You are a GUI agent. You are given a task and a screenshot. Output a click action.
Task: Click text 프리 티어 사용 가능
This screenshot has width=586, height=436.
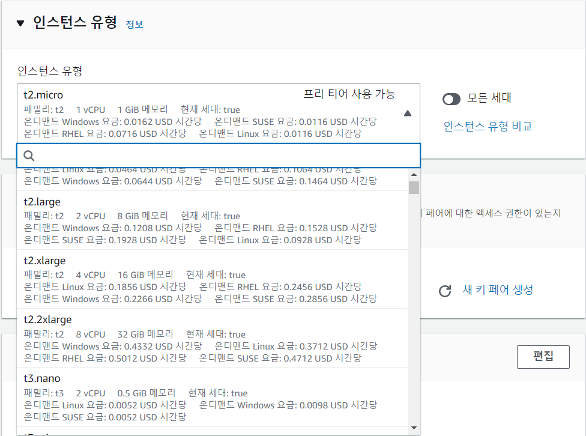click(x=349, y=94)
